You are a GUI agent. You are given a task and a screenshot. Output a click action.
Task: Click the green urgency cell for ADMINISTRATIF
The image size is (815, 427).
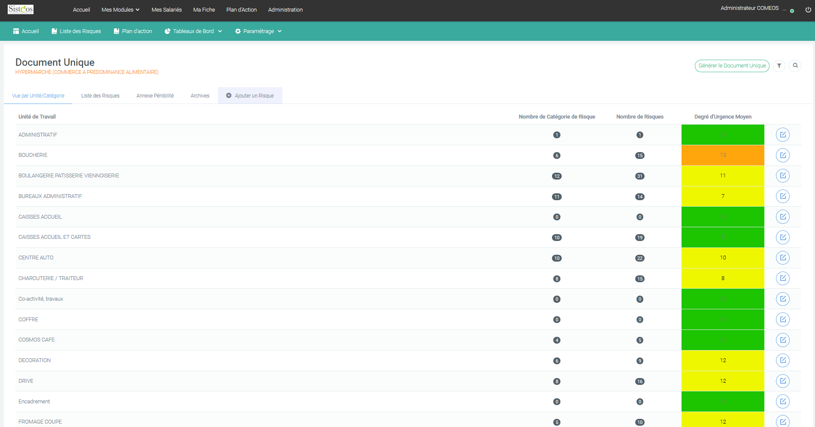click(x=723, y=135)
